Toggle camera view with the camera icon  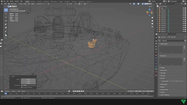click(x=152, y=24)
